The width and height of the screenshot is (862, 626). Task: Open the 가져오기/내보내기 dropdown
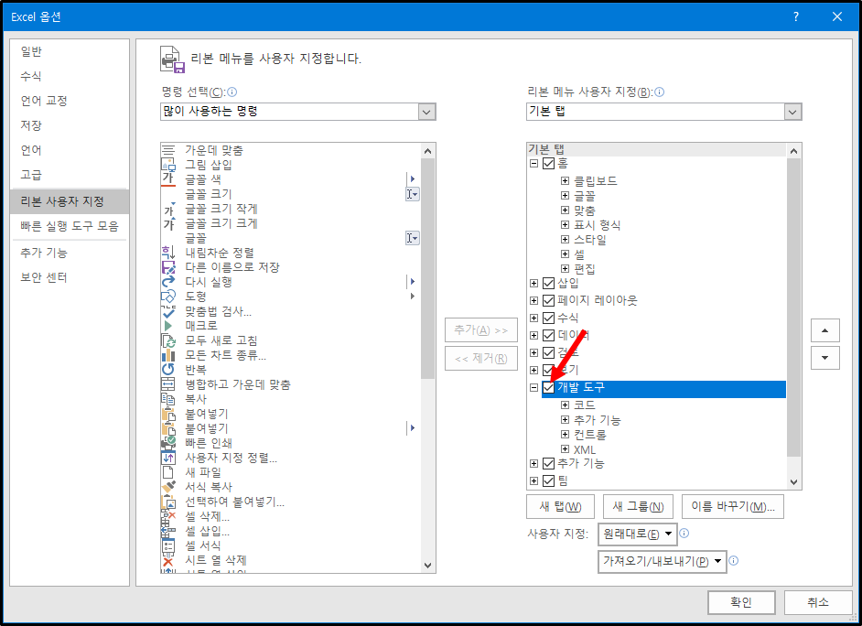coord(662,561)
